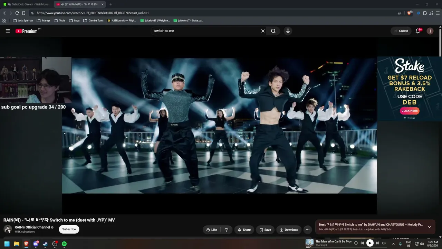Open the juicelord7 Weighted bookmark
The width and height of the screenshot is (442, 249).
(x=155, y=20)
